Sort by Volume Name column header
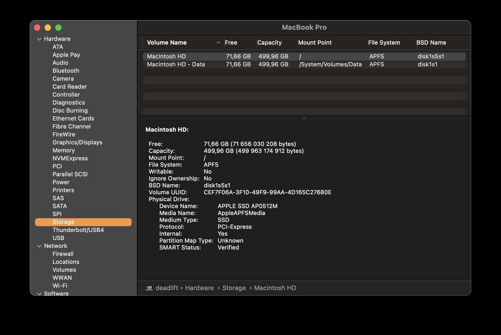This screenshot has height=335, width=501. (167, 43)
